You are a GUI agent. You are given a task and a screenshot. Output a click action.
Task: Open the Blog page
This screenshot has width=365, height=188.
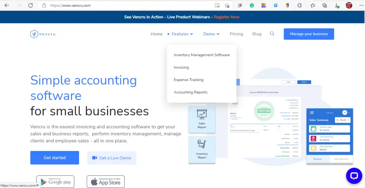click(257, 34)
